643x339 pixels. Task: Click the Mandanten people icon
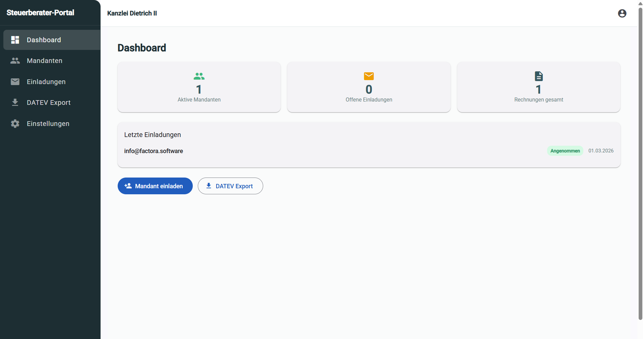[15, 61]
